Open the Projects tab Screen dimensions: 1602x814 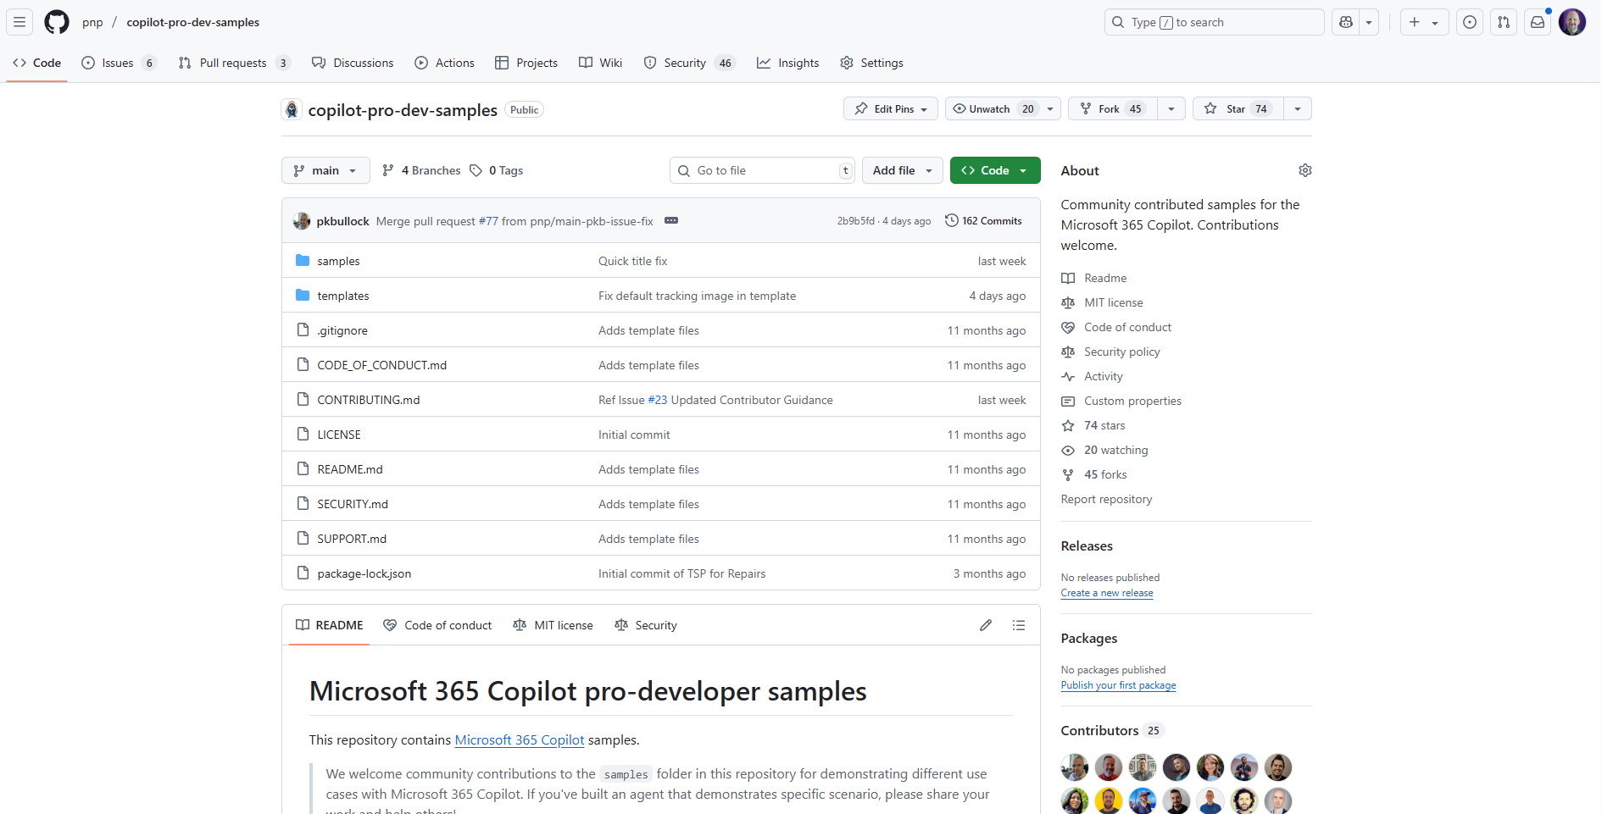click(526, 63)
